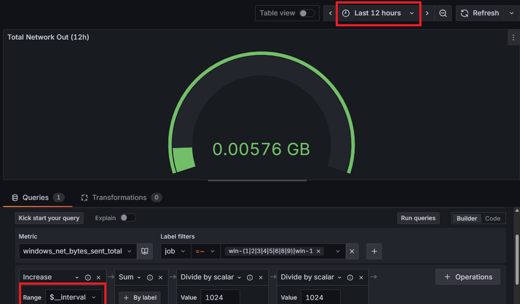This screenshot has width=520, height=304.
Task: Remove the job label filter
Action: (x=352, y=251)
